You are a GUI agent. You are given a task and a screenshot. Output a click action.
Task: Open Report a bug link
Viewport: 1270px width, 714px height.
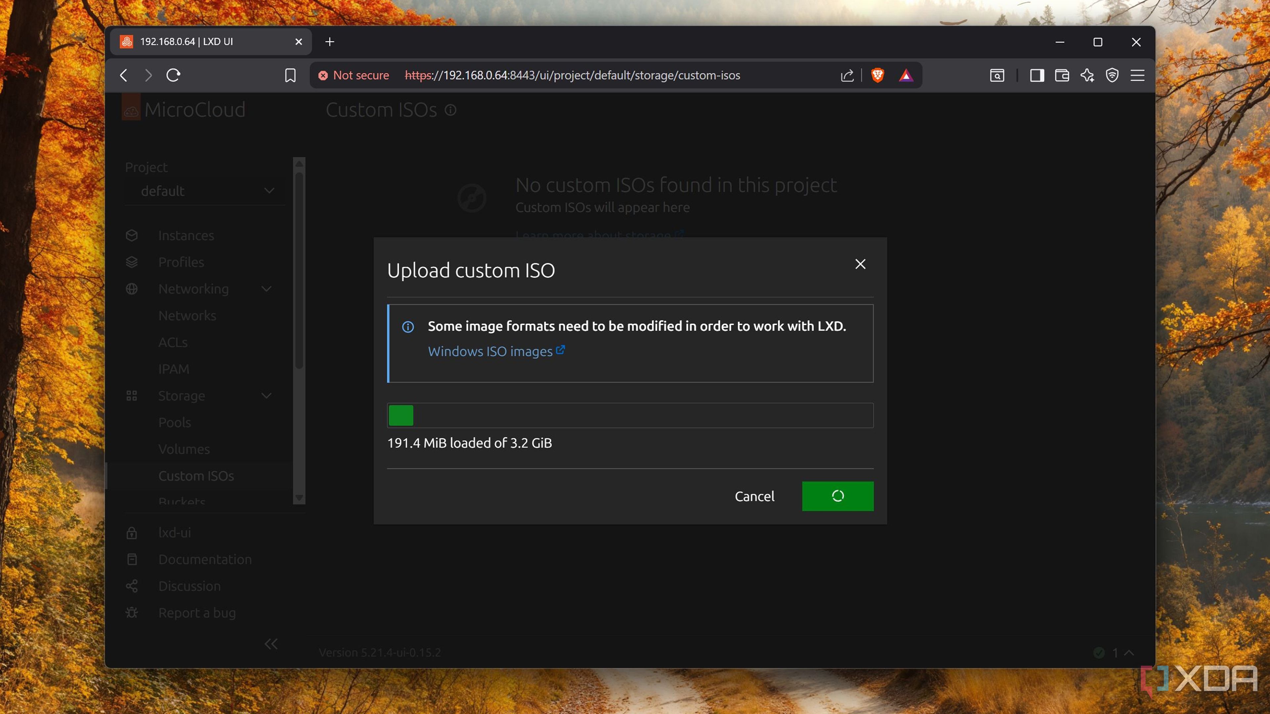point(197,613)
